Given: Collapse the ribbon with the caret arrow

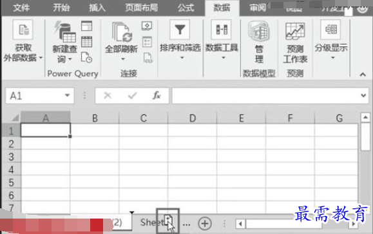Looking at the screenshot, I should click(x=363, y=75).
